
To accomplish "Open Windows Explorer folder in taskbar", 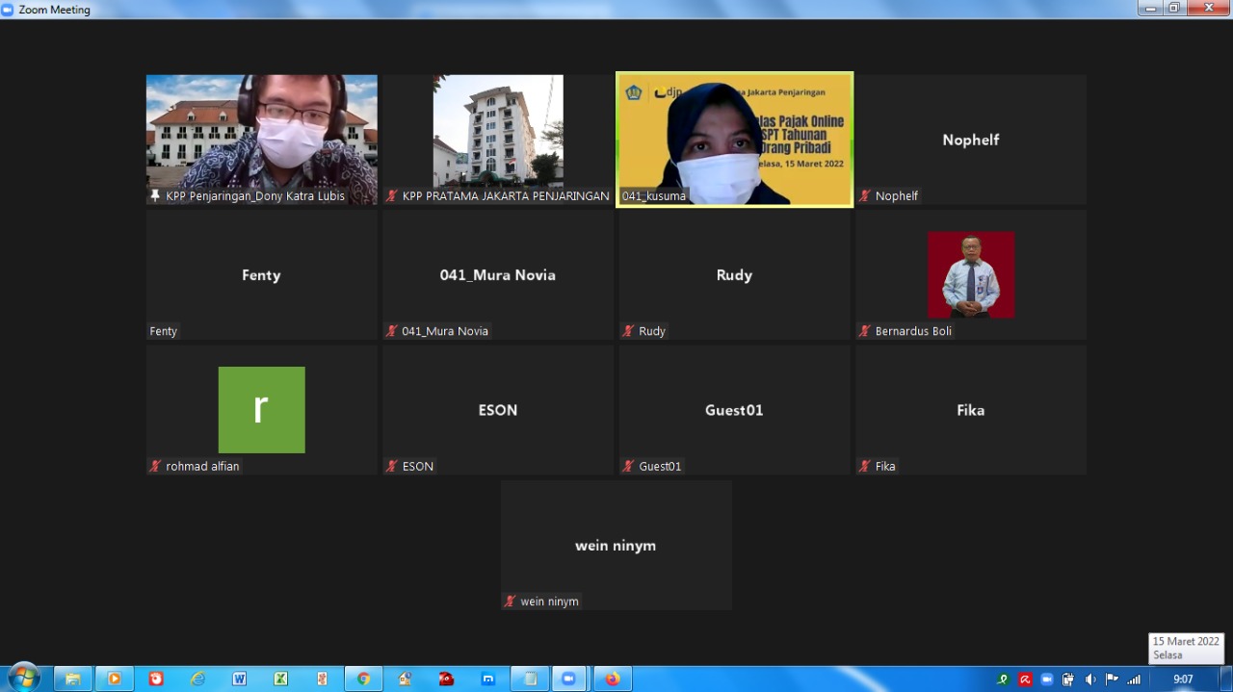I will [x=72, y=679].
